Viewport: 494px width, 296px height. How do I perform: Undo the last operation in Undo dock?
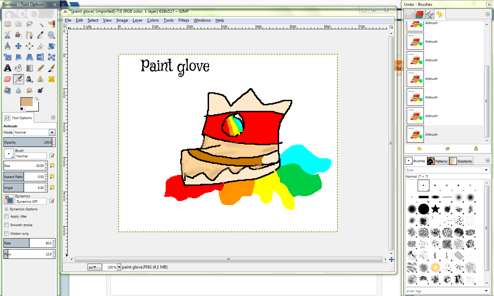419,149
